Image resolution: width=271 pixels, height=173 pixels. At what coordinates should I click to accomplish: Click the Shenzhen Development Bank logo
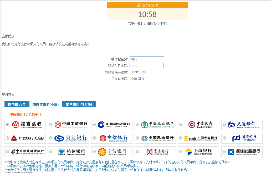(x=244, y=152)
